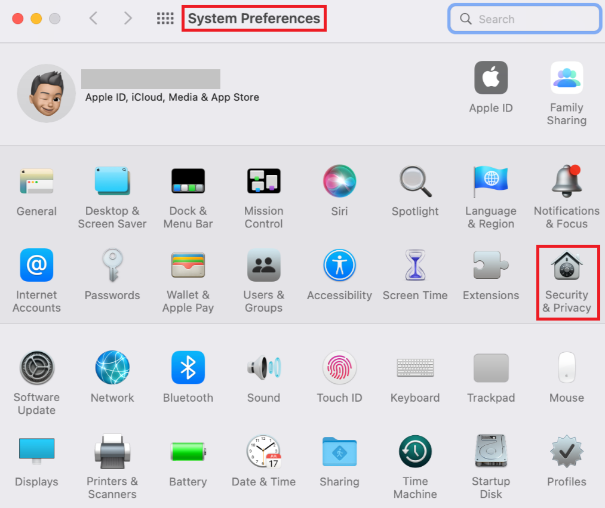Open Accessibility settings
Image resolution: width=605 pixels, height=508 pixels.
click(x=339, y=266)
